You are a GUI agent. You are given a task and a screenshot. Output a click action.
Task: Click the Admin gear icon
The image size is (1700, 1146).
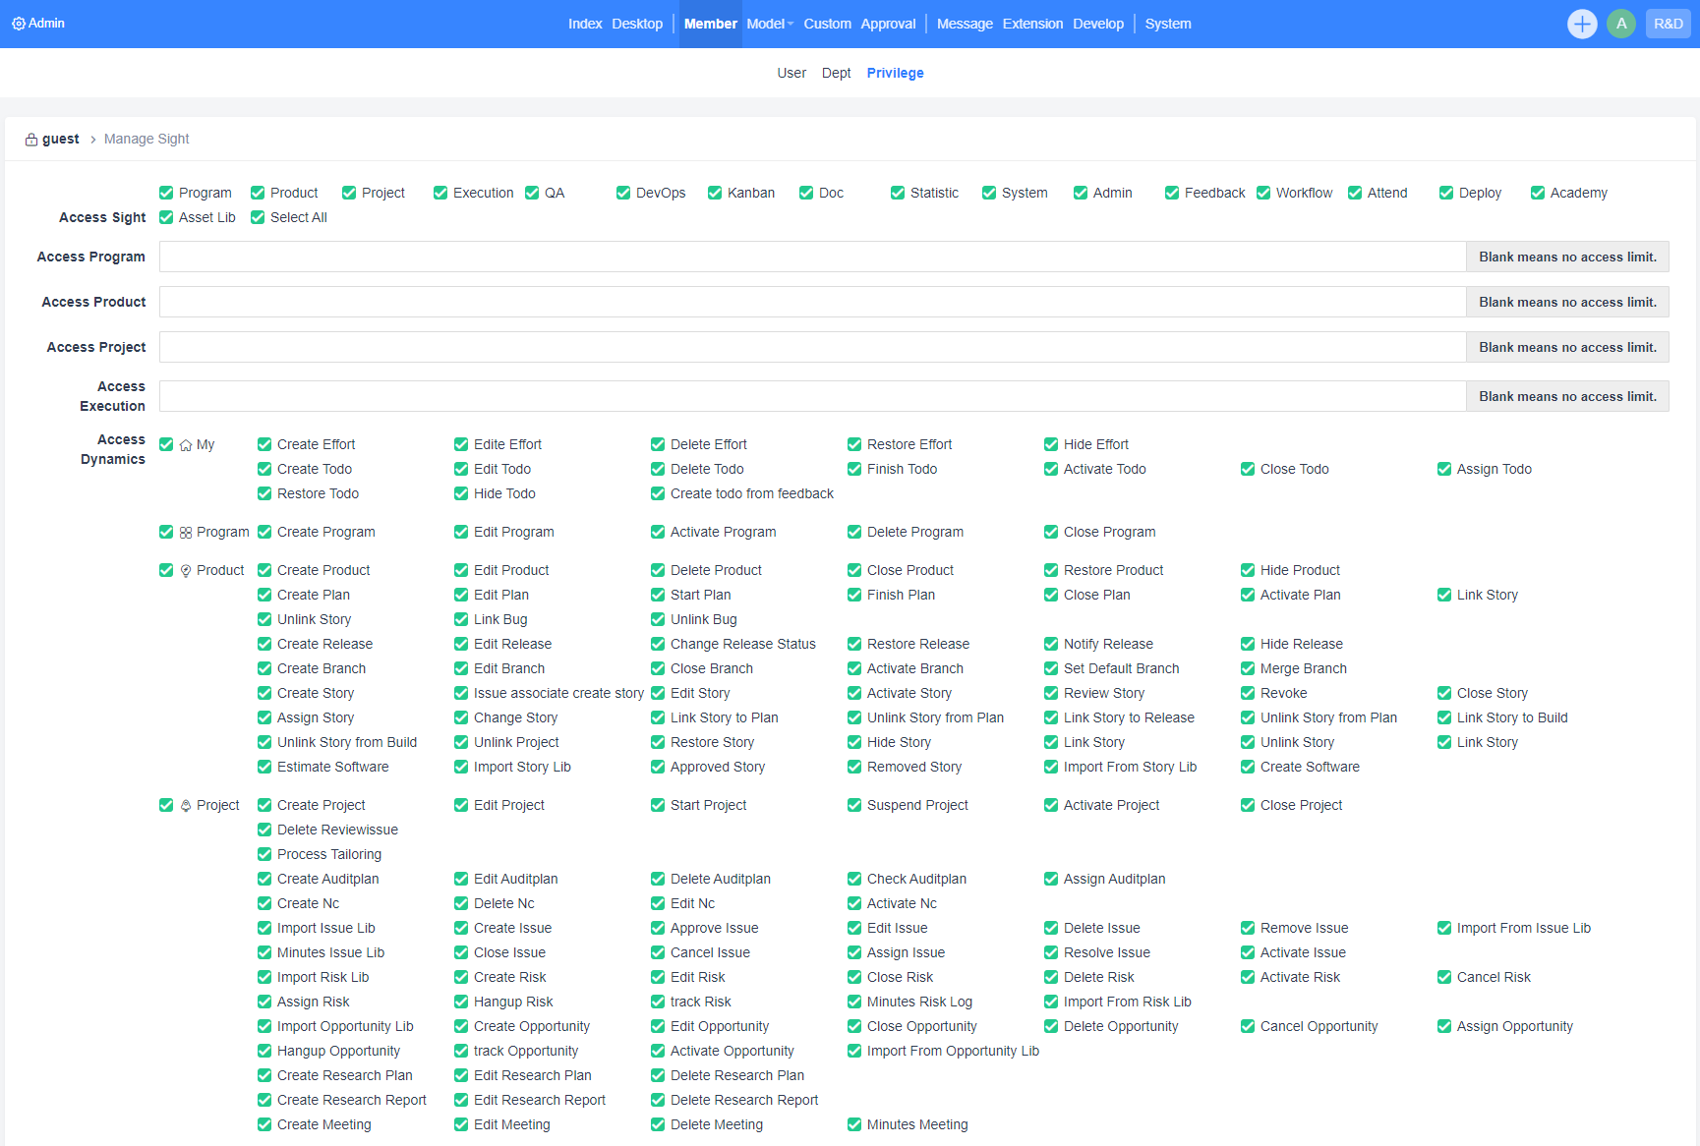tap(18, 24)
